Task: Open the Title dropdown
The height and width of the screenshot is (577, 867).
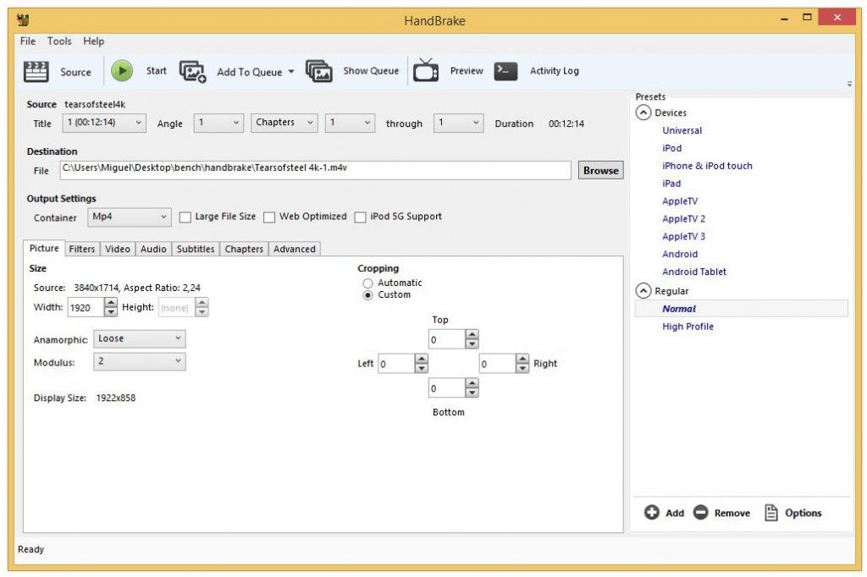Action: click(104, 123)
